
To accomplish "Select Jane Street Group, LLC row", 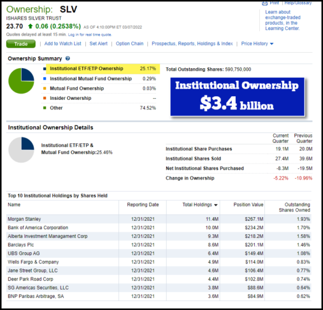I will pyautogui.click(x=159, y=271).
